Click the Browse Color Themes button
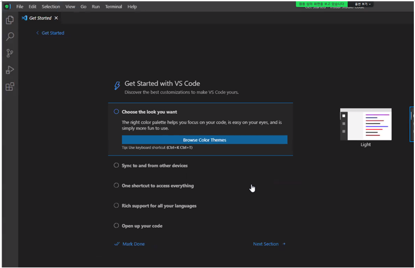 204,140
